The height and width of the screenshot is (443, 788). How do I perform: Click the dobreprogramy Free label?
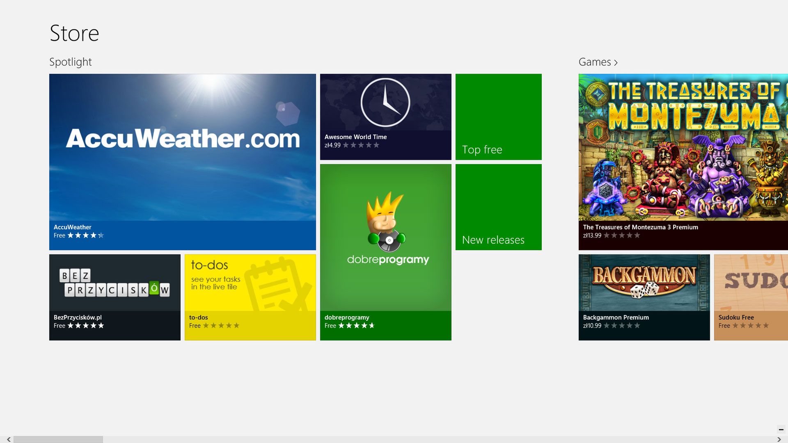[x=330, y=326]
